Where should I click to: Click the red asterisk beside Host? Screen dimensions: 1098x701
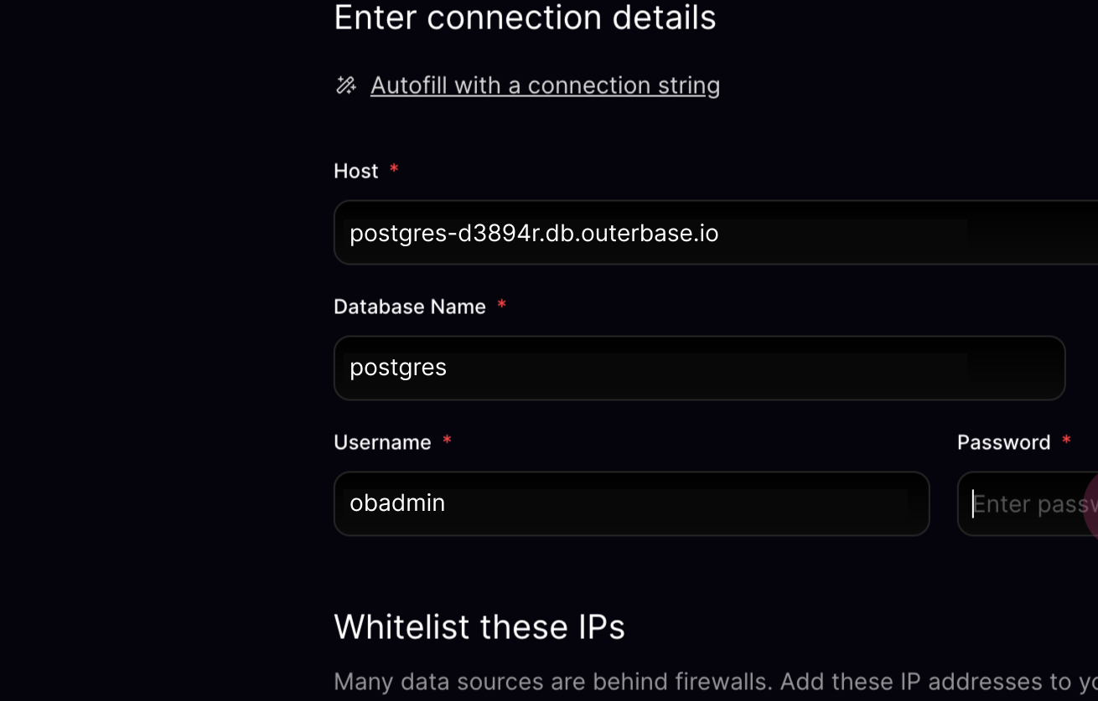point(392,168)
